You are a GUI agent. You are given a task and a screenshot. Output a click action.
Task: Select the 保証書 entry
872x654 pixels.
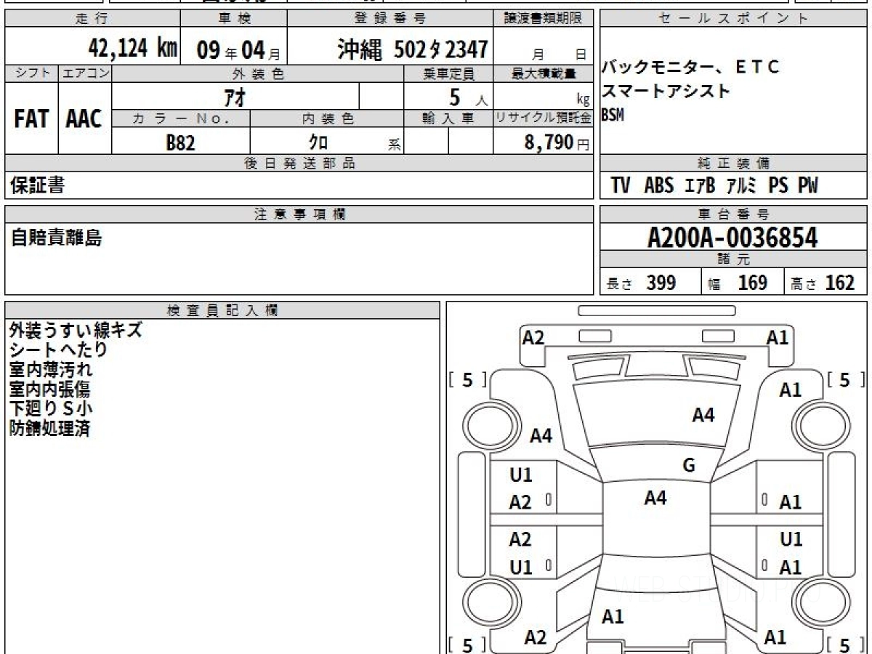point(37,186)
